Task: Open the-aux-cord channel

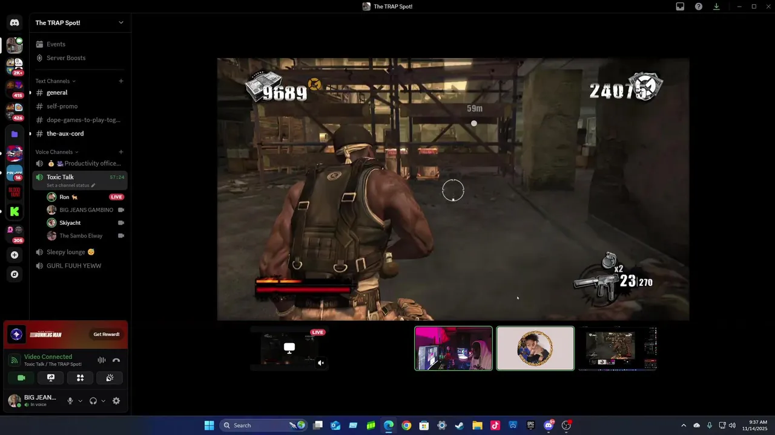Action: pos(80,134)
